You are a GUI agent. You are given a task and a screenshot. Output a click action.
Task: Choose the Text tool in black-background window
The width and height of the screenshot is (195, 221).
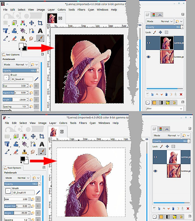pyautogui.click(x=40, y=31)
